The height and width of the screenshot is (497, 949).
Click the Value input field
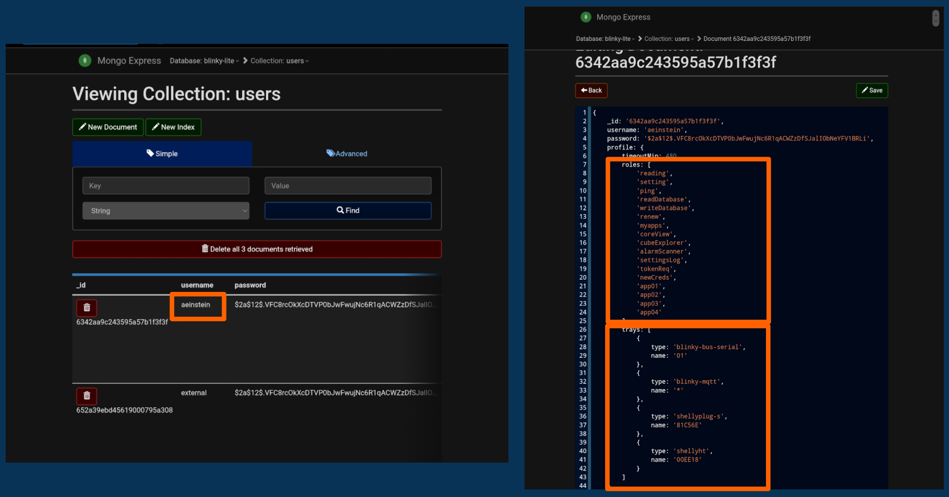(348, 186)
